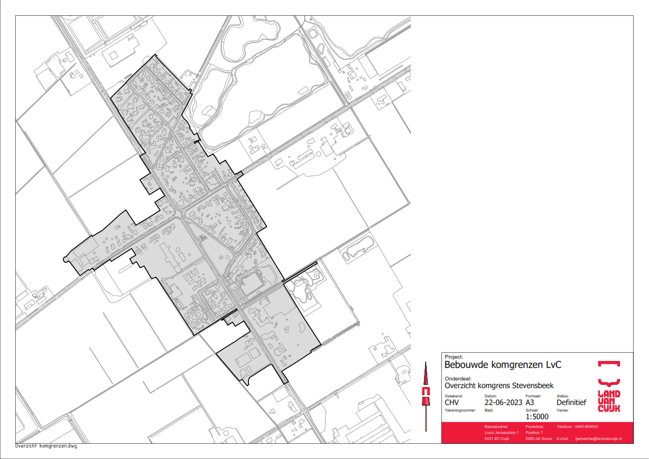Click the Versie field label
This screenshot has width=649, height=459.
pos(562,410)
